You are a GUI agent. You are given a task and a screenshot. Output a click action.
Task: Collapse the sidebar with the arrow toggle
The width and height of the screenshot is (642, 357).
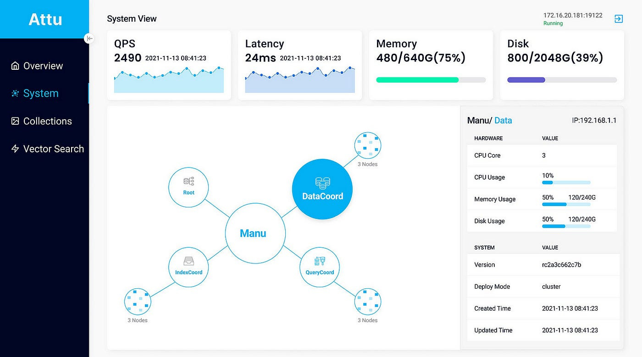pyautogui.click(x=89, y=38)
